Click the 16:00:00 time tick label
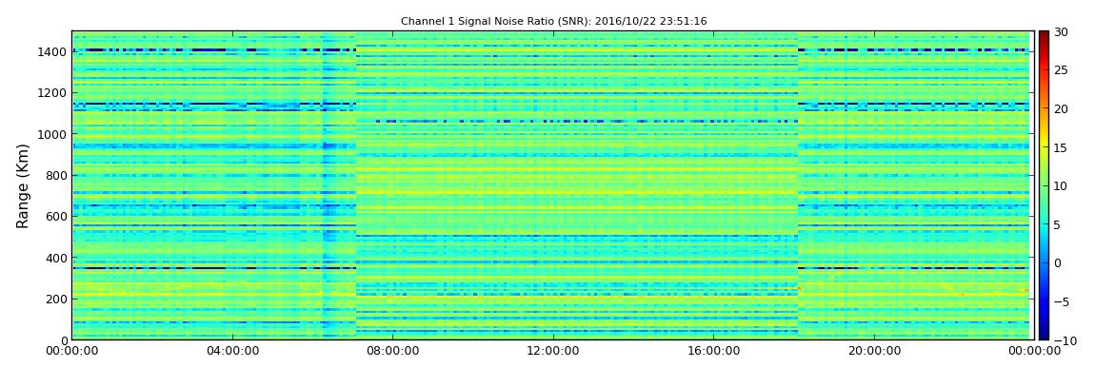The image size is (1095, 387). point(712,351)
